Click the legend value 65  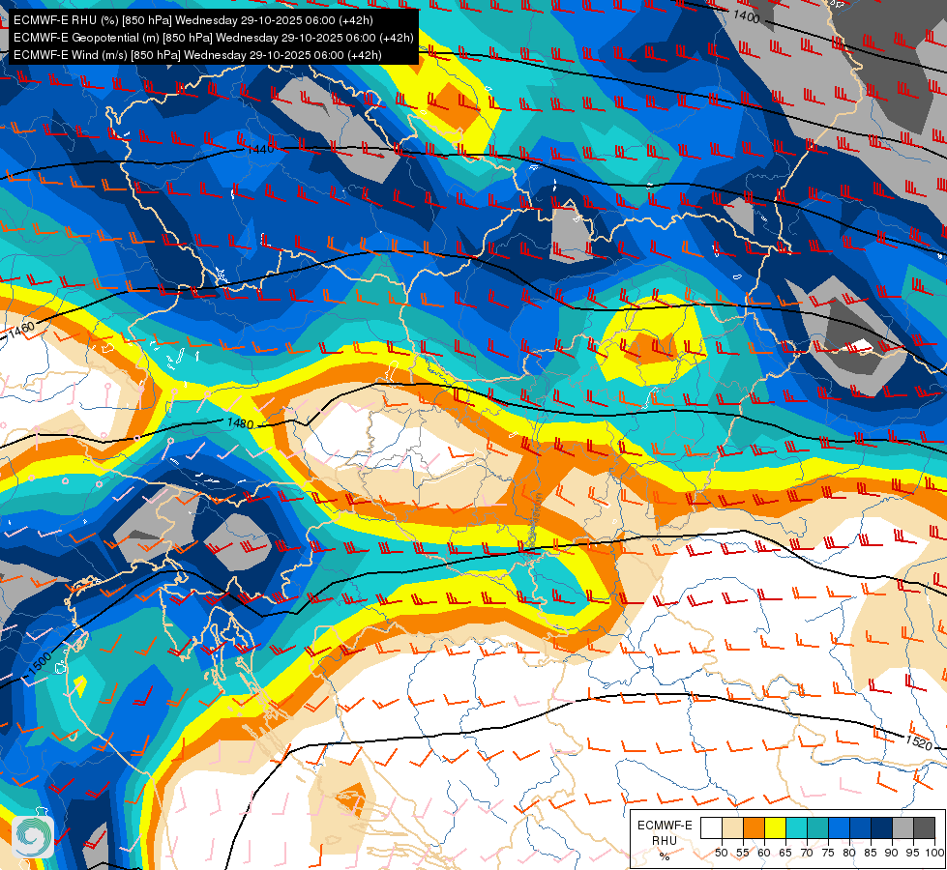coord(785,853)
